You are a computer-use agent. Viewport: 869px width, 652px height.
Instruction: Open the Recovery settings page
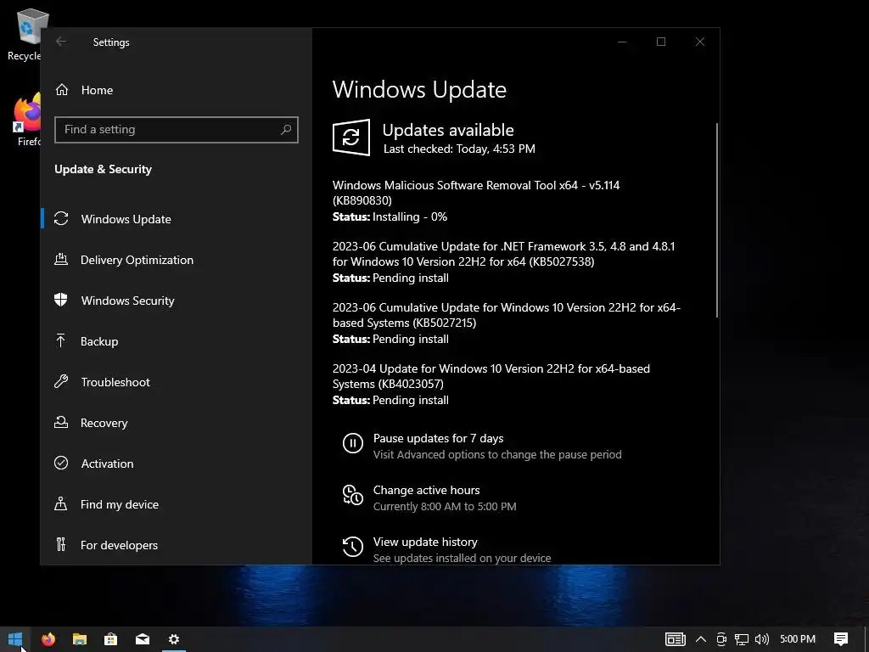tap(177, 423)
